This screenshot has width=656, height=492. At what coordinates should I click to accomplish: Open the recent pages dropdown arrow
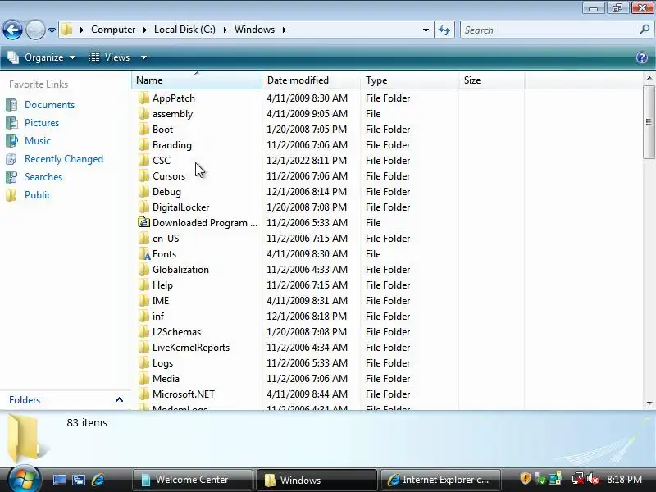tap(52, 30)
